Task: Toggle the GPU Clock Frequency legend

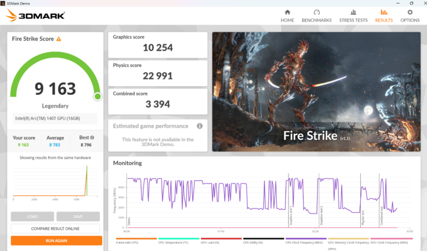Action: tap(391, 241)
